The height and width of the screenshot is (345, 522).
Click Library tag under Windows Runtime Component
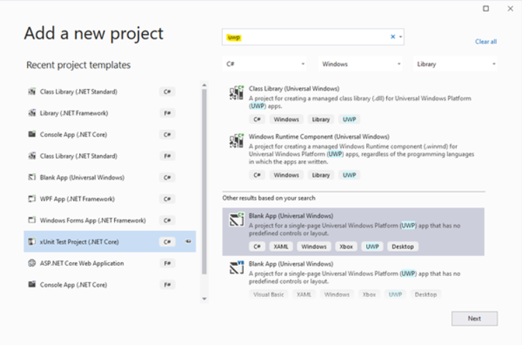(321, 175)
